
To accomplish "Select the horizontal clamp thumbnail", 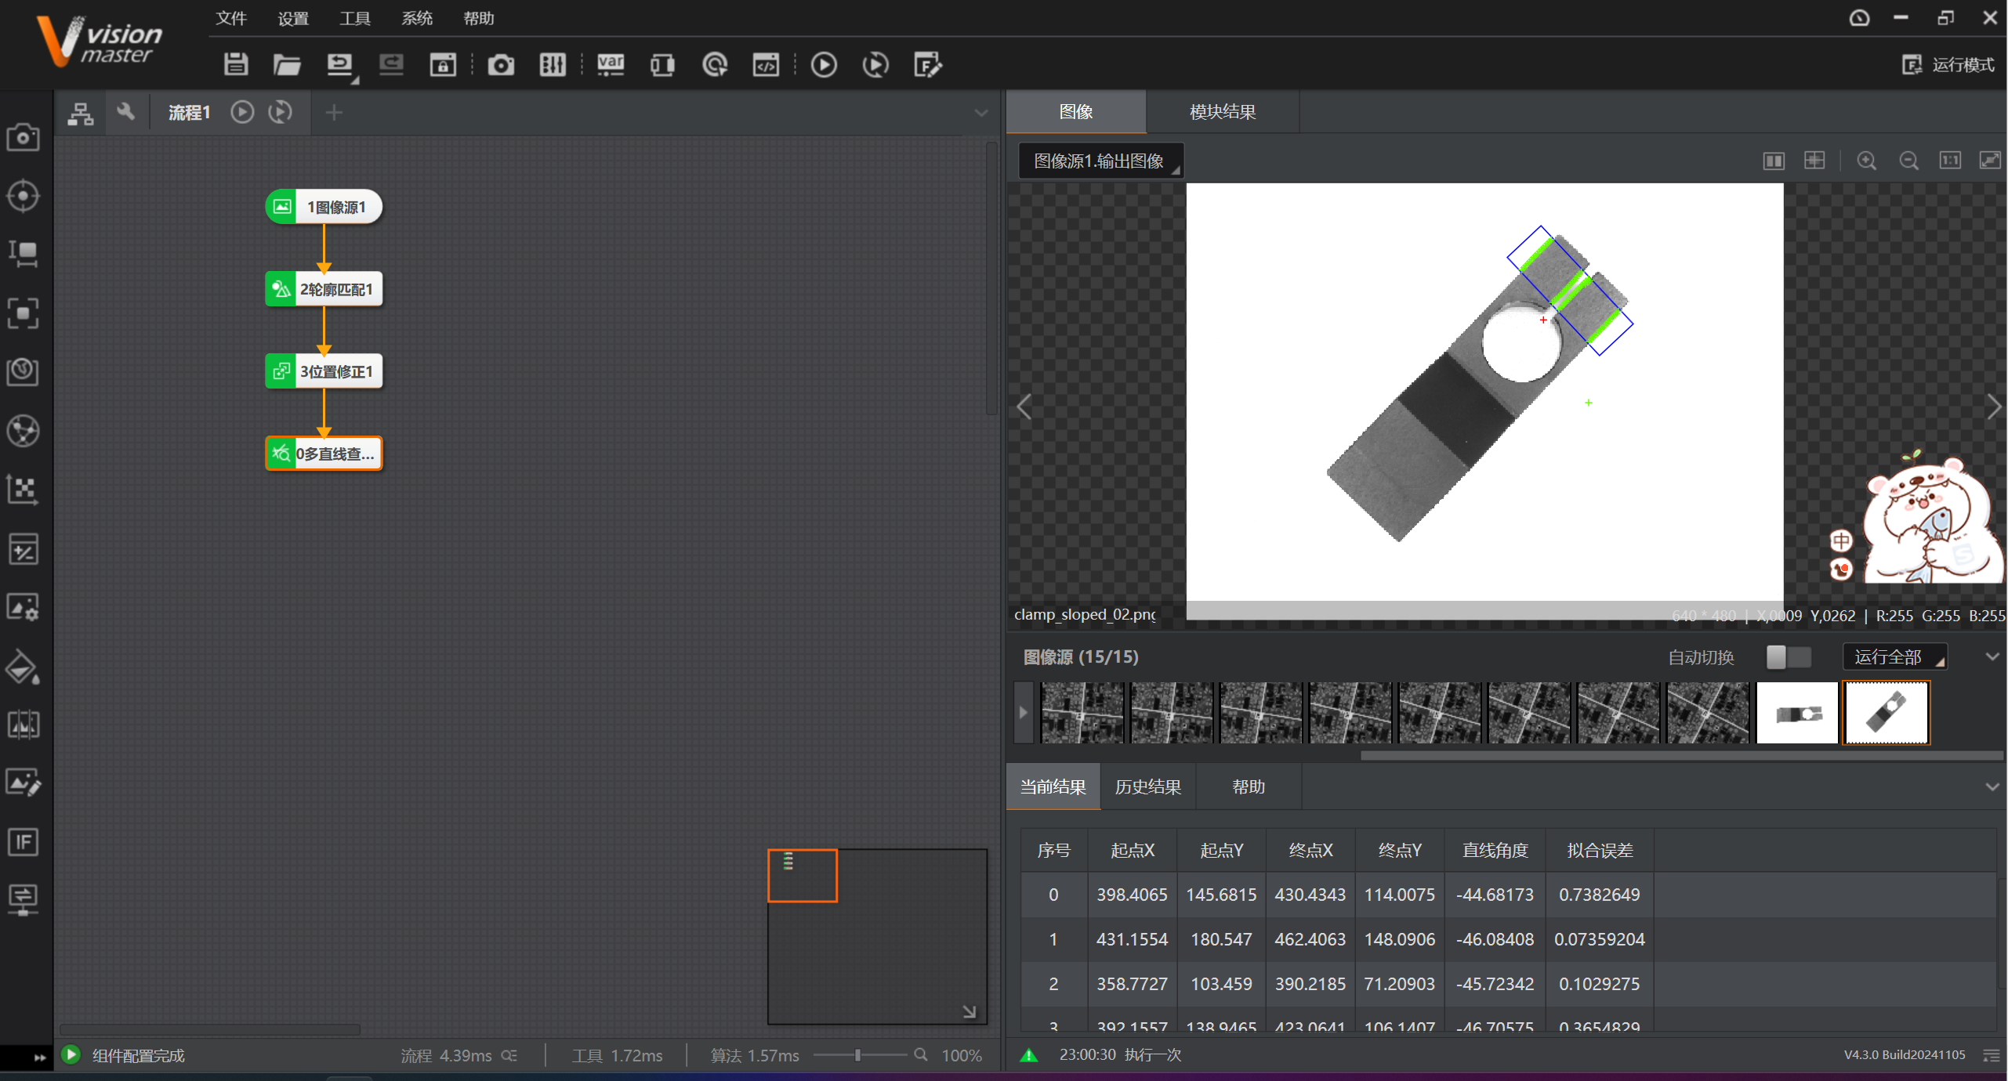I will (x=1796, y=713).
